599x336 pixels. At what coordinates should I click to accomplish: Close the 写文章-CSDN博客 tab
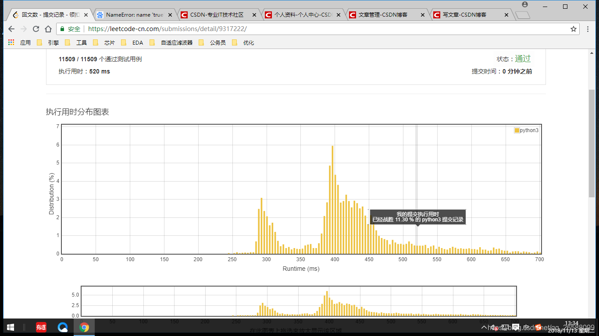[507, 15]
